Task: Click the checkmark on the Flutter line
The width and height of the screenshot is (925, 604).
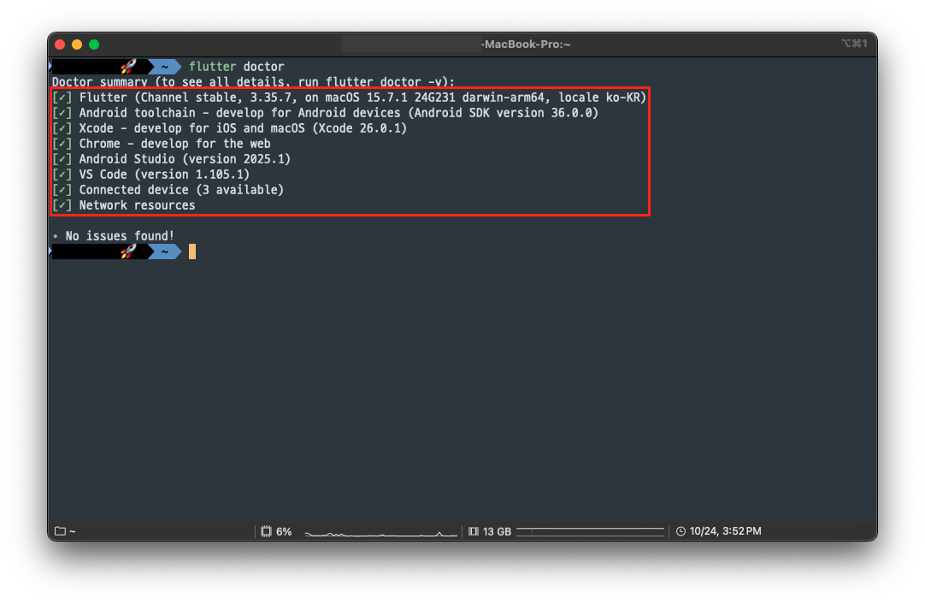Action: (62, 98)
